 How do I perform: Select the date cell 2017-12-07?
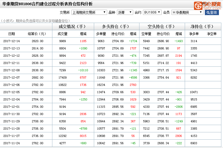pyautogui.click(x=11, y=78)
